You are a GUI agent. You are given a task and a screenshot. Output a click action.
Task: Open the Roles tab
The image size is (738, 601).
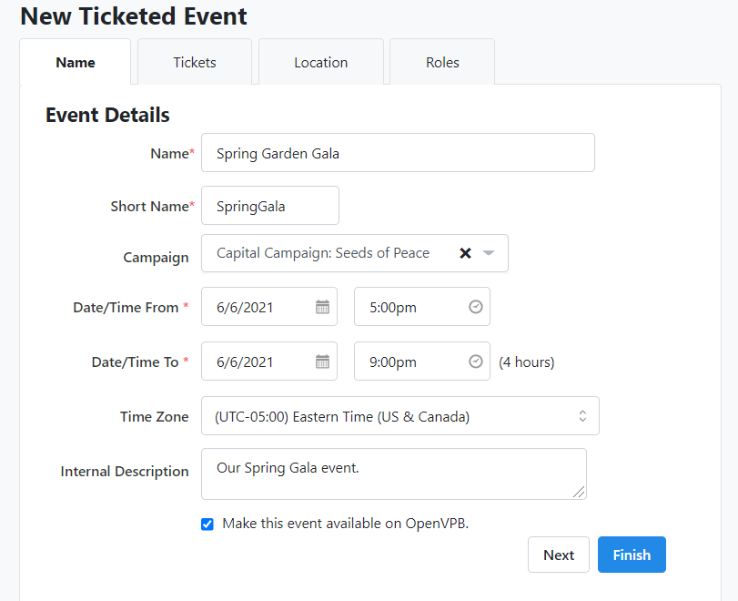pyautogui.click(x=441, y=62)
